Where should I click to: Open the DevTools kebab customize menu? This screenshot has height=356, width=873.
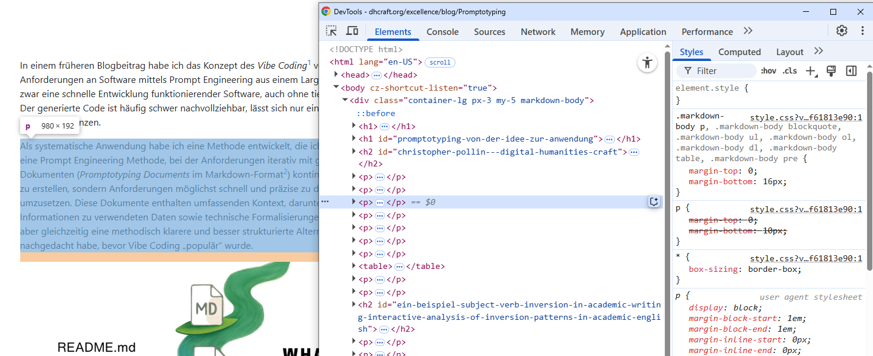(x=862, y=31)
